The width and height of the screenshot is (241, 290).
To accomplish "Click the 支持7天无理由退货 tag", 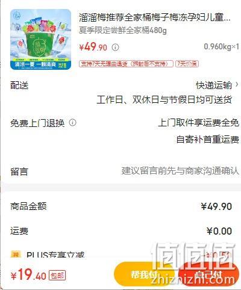I will click(x=126, y=64).
